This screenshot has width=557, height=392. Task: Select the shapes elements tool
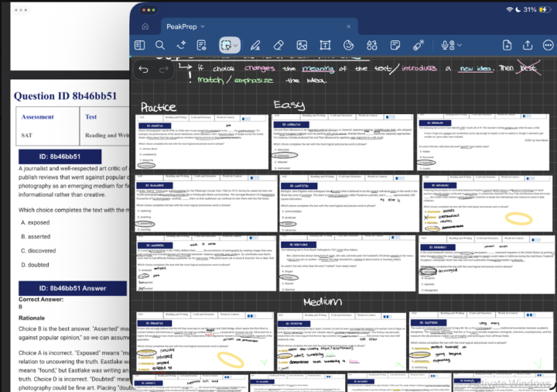coord(372,45)
